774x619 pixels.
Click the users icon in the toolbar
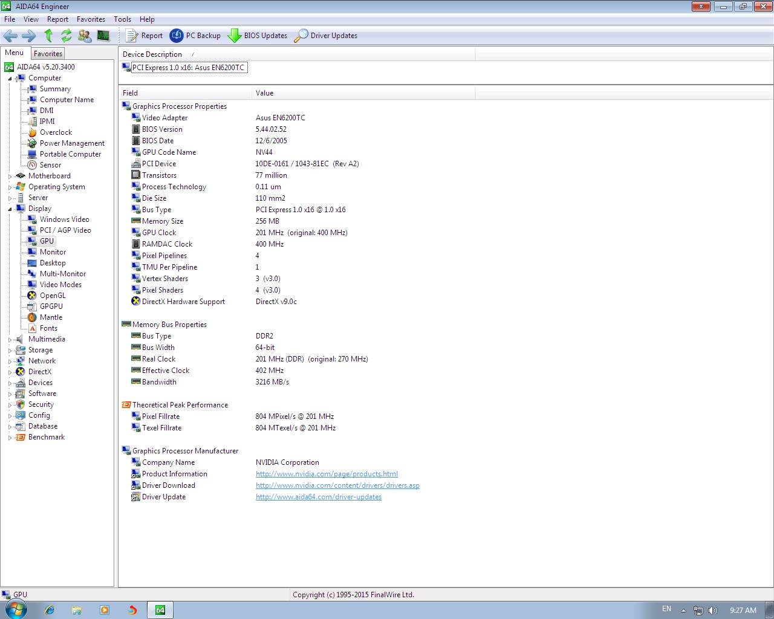pyautogui.click(x=85, y=36)
